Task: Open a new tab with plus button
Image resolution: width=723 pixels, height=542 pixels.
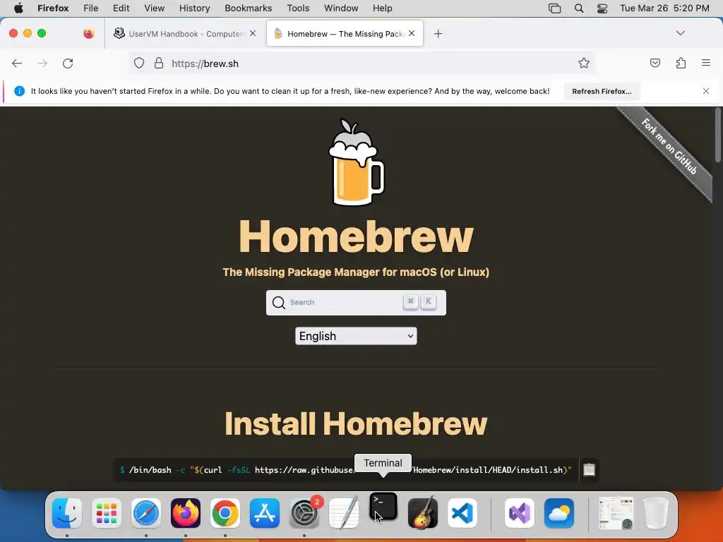Action: (438, 34)
